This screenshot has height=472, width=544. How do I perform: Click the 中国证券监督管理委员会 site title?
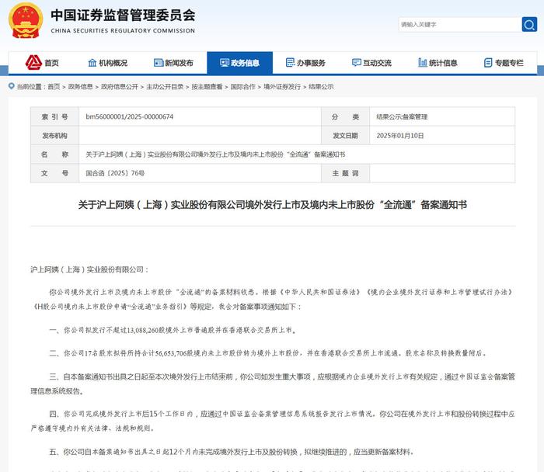pos(123,16)
